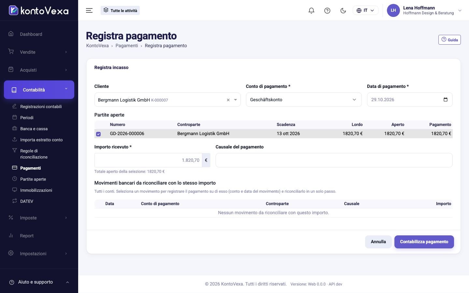Click the LH user avatar

pos(393,10)
